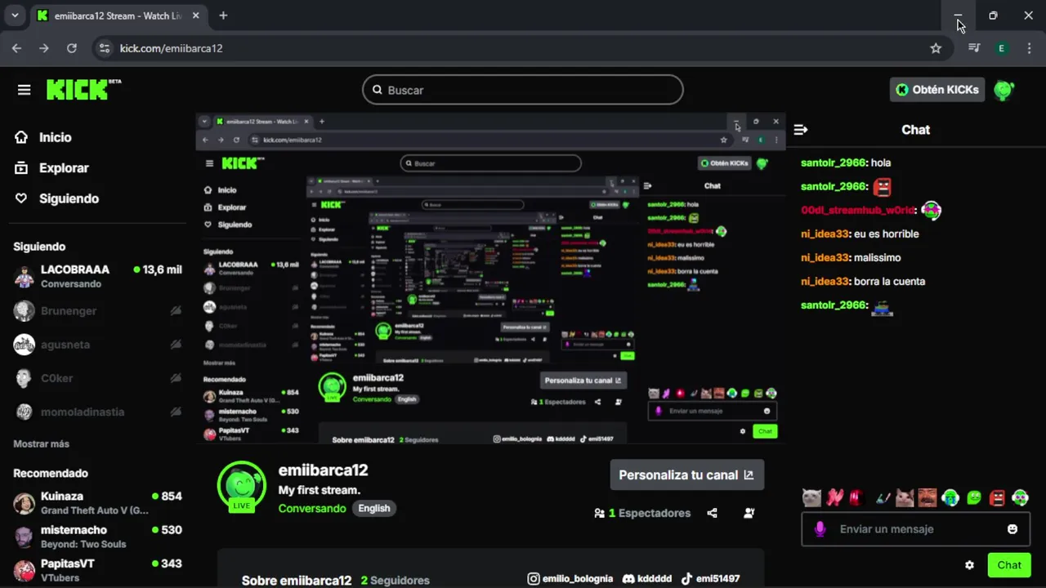
Task: Insert the keyboard typing cat emote
Action: 882,497
